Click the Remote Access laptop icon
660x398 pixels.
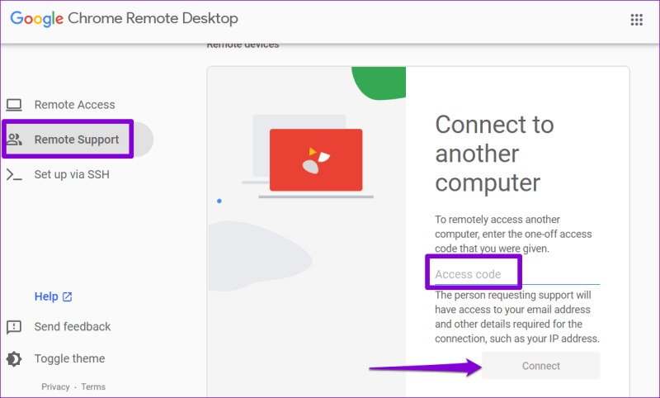coord(14,105)
